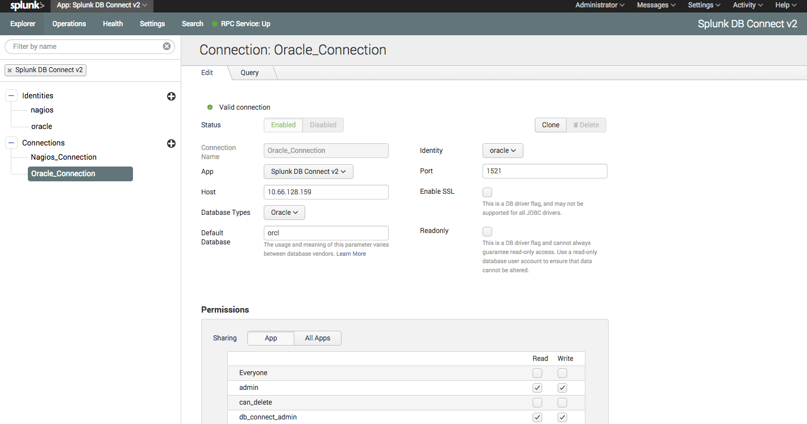Screen dimensions: 807x424
Task: Click the RPC Service: Up status
Action: [241, 24]
